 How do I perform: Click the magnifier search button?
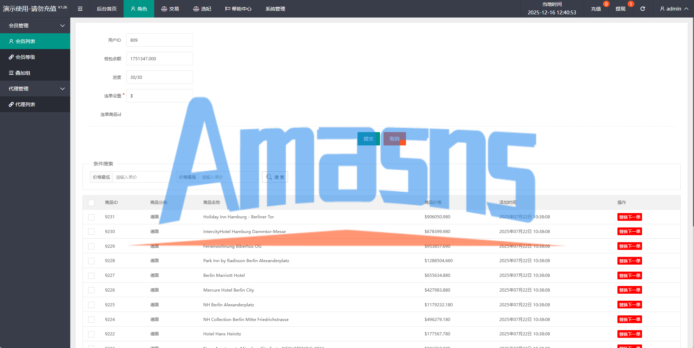pos(275,177)
